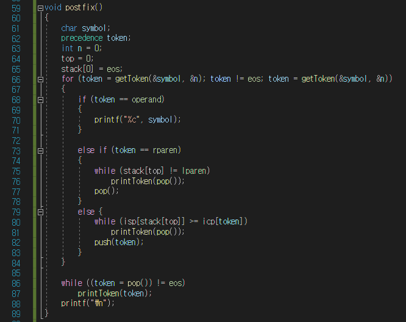The width and height of the screenshot is (406, 322).
Task: Click the 'push(token);' statement
Action: [119, 242]
